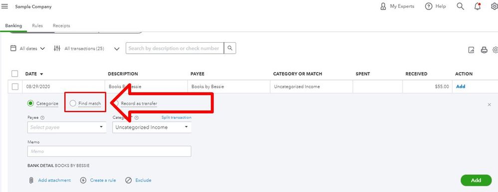Open the Uncategorized Income category dropdown
The image size is (498, 192).
coord(152,127)
